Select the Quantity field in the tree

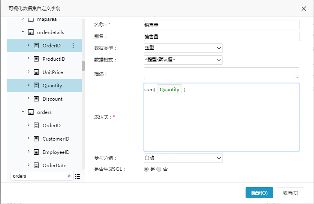click(x=44, y=85)
